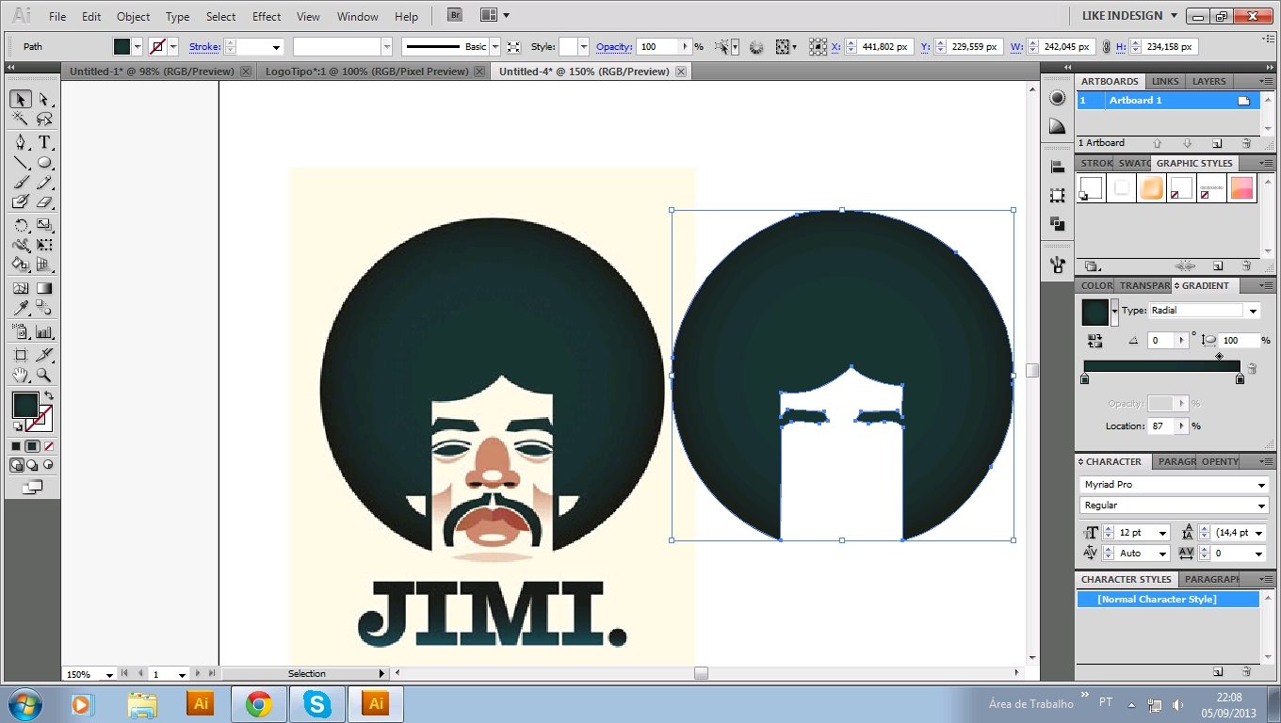Click the Opacity link in control bar

point(614,47)
